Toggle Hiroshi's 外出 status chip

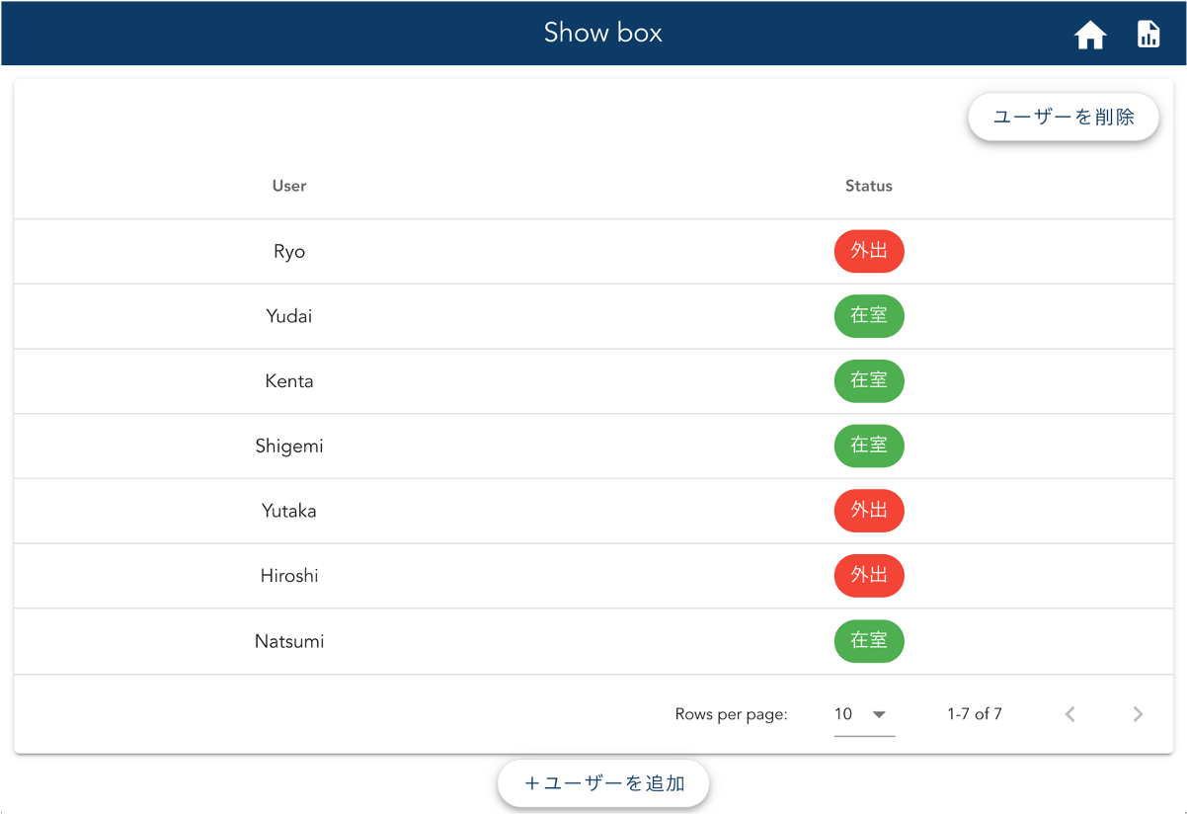[x=869, y=576]
